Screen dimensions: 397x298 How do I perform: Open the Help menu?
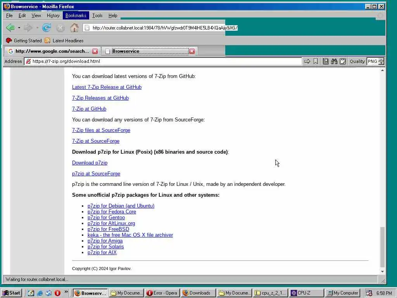113,16
